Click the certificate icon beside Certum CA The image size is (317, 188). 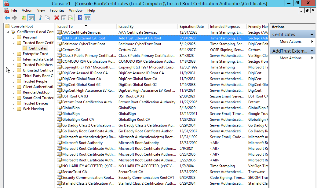pyautogui.click(x=59, y=50)
